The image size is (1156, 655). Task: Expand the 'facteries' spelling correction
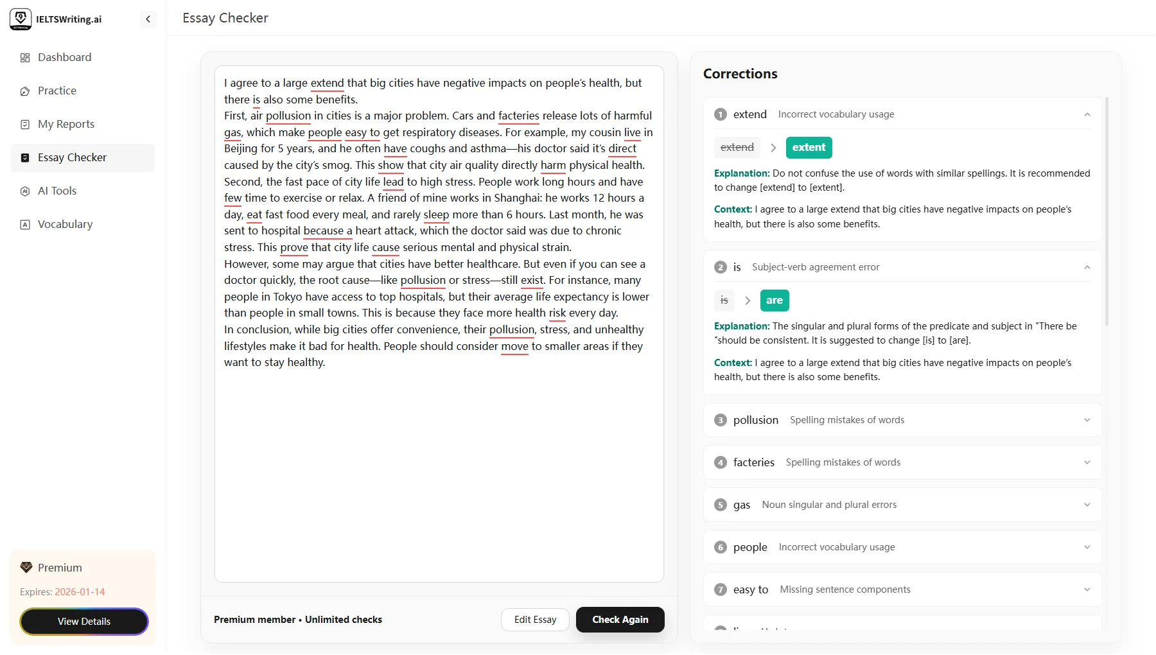[x=1087, y=462]
